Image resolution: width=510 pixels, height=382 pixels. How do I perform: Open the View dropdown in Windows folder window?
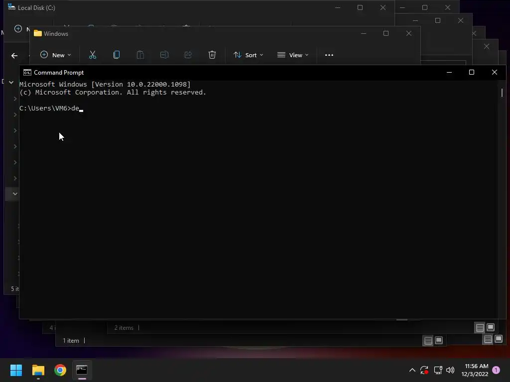(293, 55)
